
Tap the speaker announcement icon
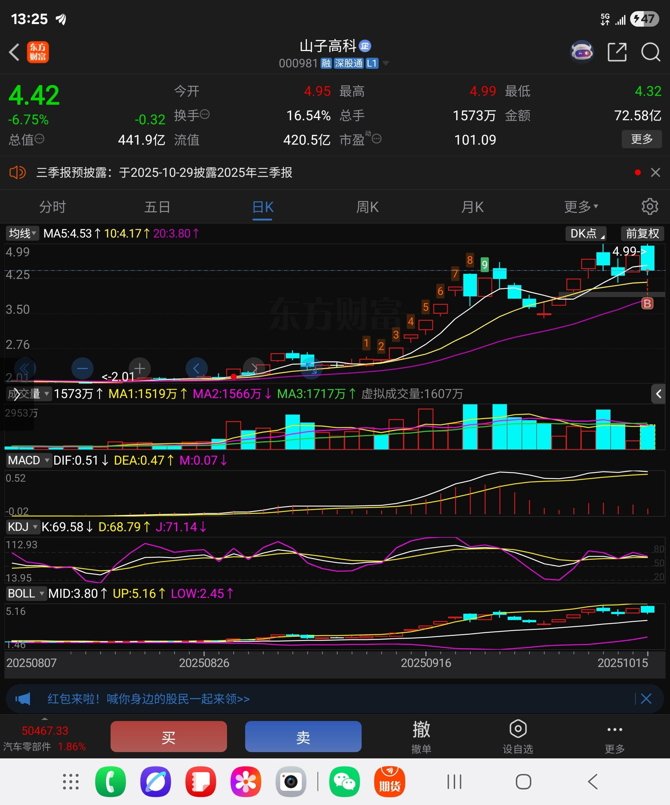click(17, 172)
